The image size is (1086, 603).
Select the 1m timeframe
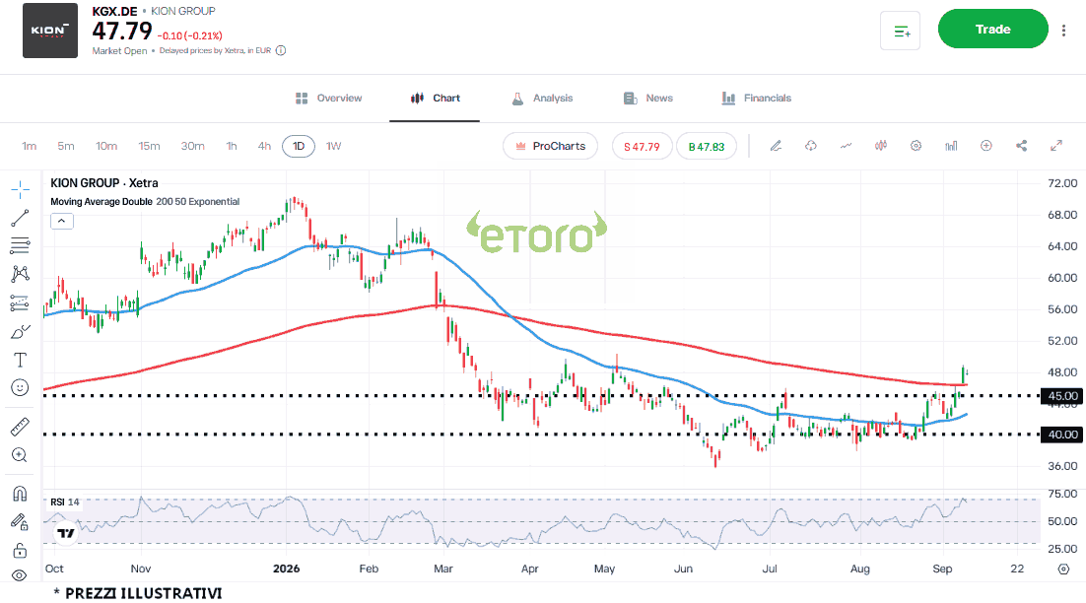click(x=30, y=146)
